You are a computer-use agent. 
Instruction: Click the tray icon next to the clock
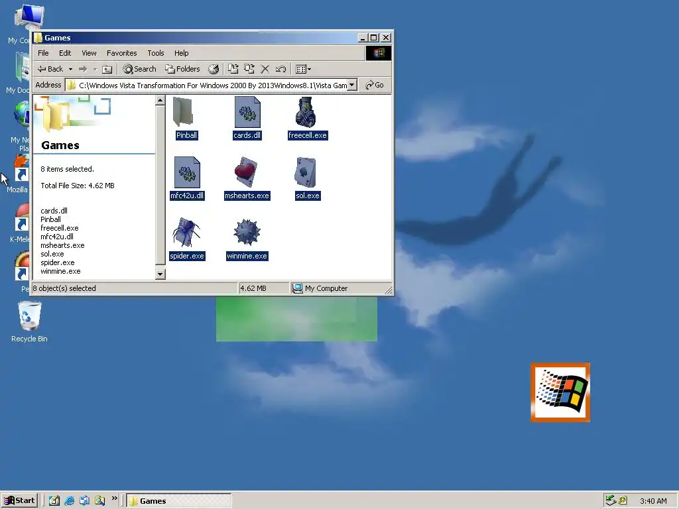coord(623,501)
